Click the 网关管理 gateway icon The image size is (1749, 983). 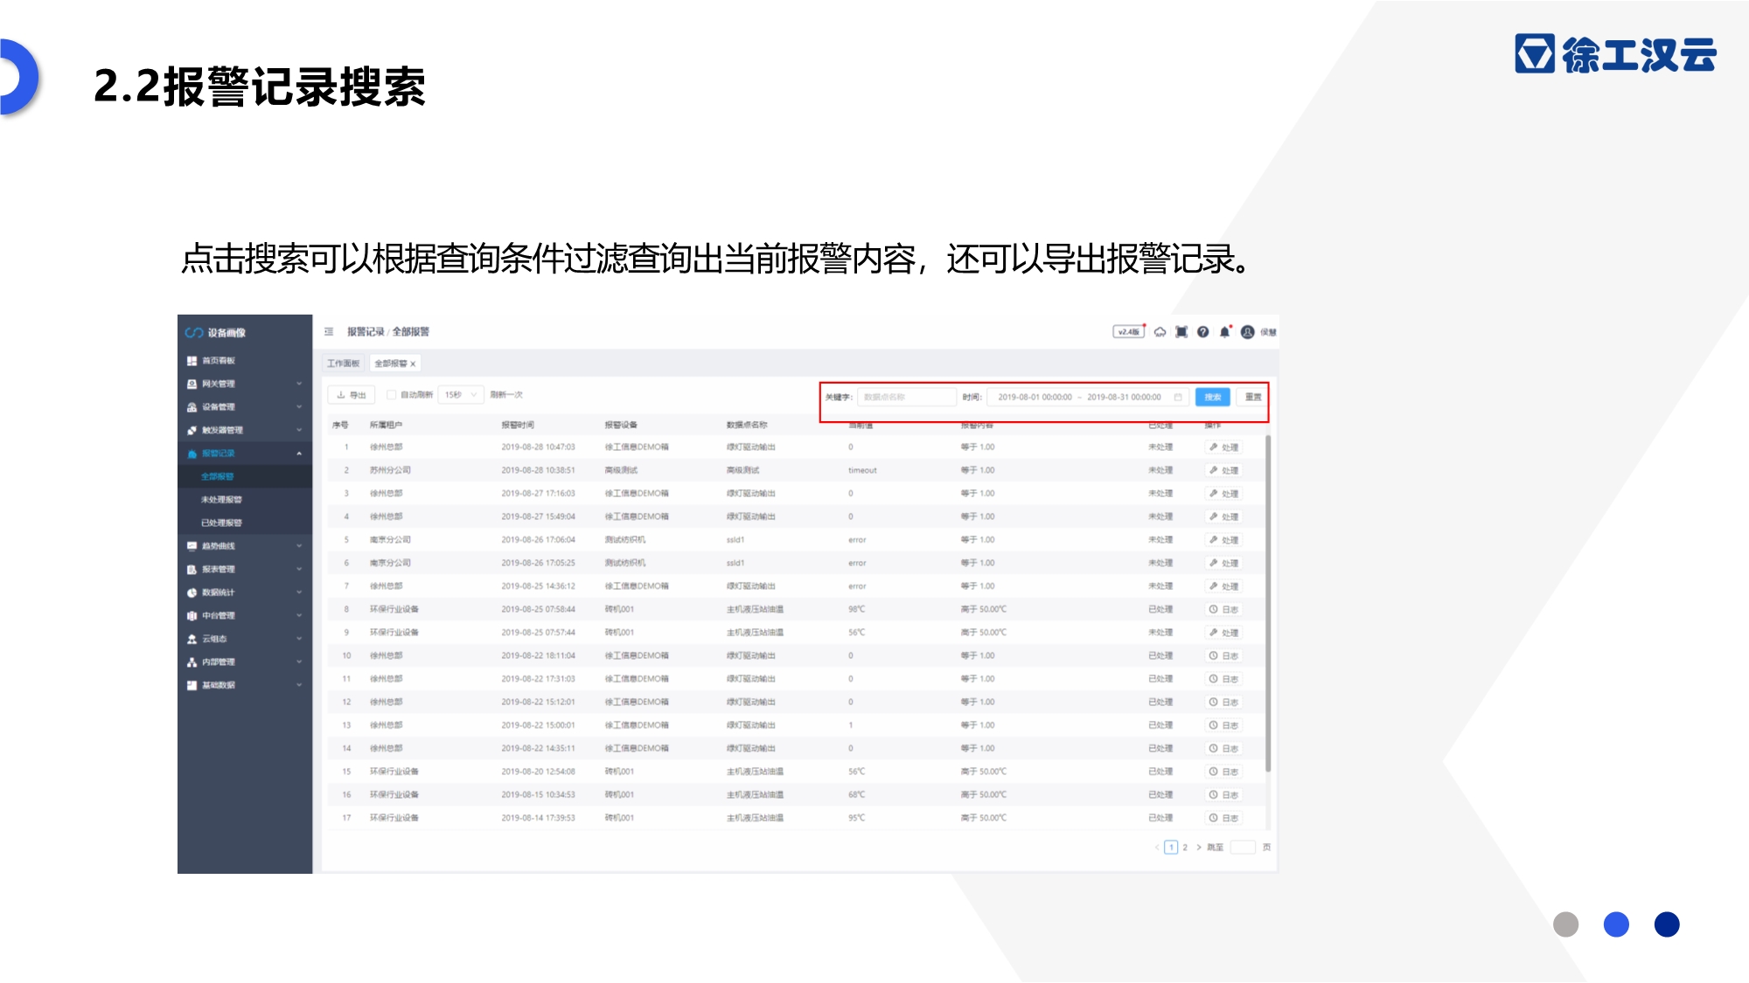192,384
